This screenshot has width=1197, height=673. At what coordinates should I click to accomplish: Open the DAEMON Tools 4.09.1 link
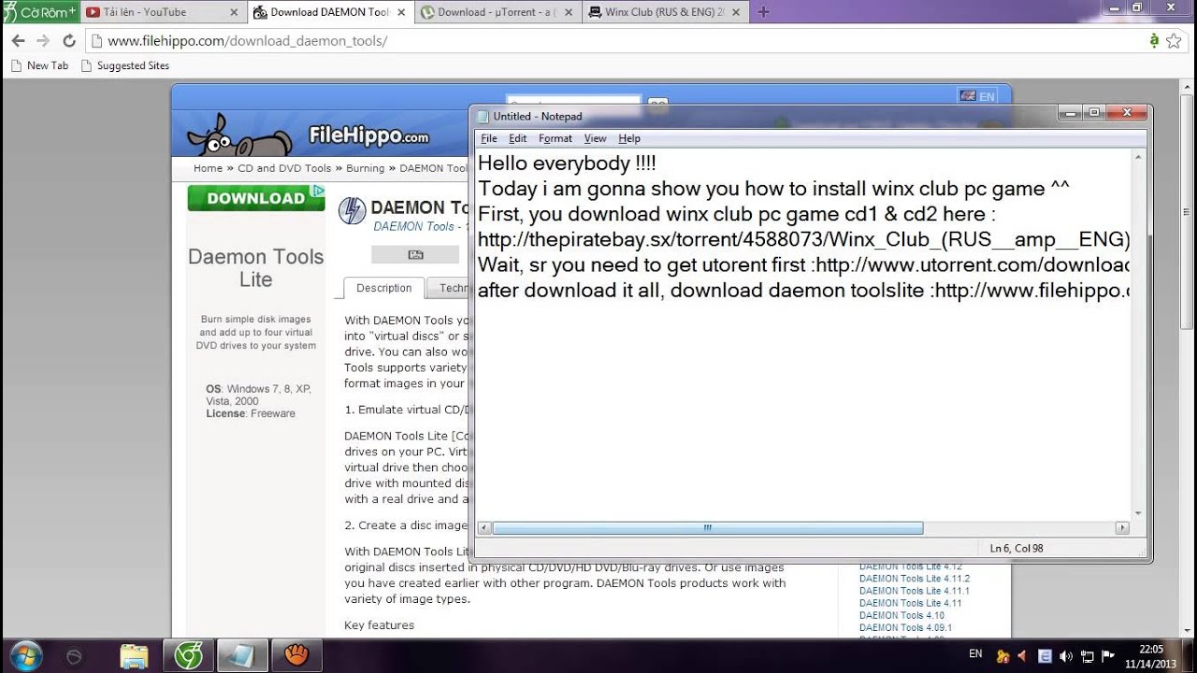pyautogui.click(x=905, y=627)
